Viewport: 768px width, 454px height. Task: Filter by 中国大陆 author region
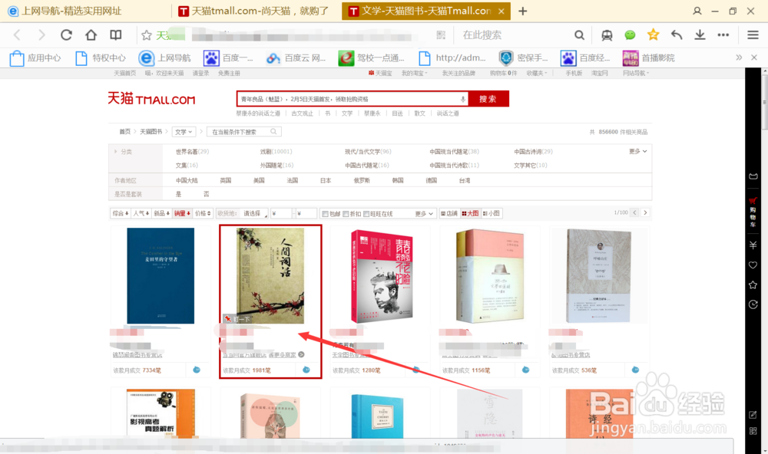click(187, 180)
